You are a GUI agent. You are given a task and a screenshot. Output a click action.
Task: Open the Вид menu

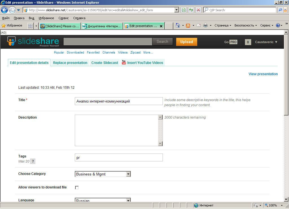tap(31, 18)
